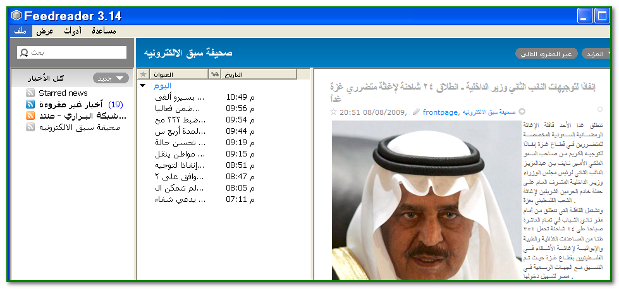This screenshot has width=619, height=289.
Task: Click the اليوم group label
Action: pos(162,86)
